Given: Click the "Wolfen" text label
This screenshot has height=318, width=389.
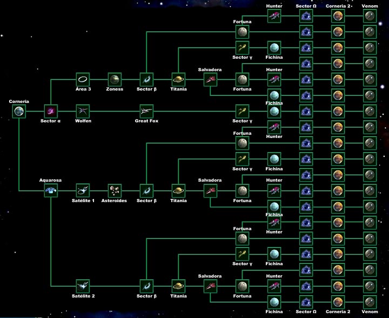Looking at the screenshot, I should 83,121.
